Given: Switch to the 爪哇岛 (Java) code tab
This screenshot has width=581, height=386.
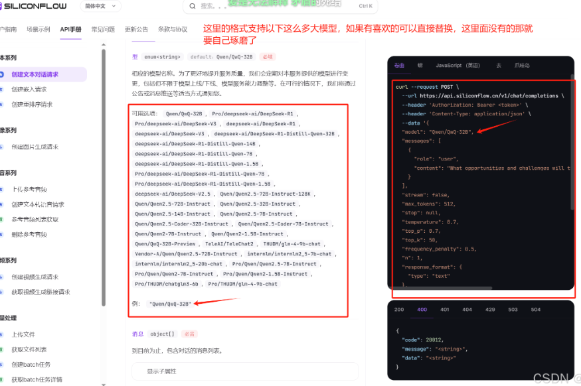Looking at the screenshot, I should click(x=522, y=66).
